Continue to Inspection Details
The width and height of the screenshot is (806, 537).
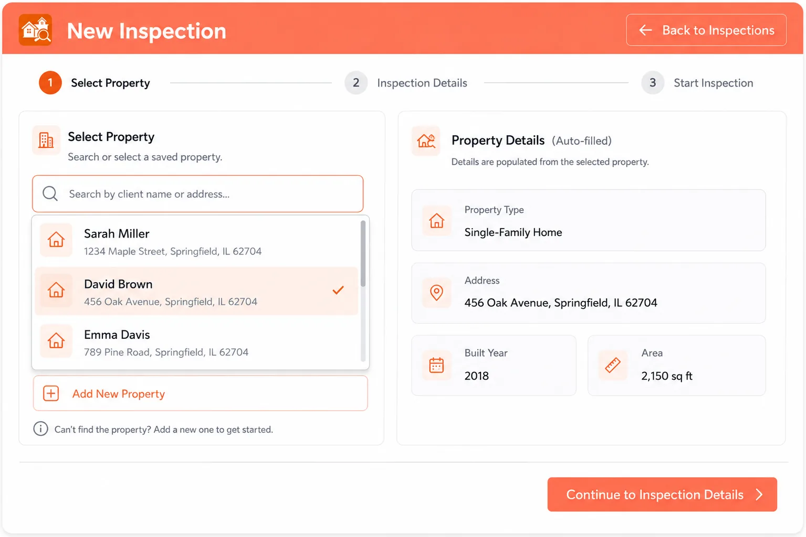[x=662, y=495]
